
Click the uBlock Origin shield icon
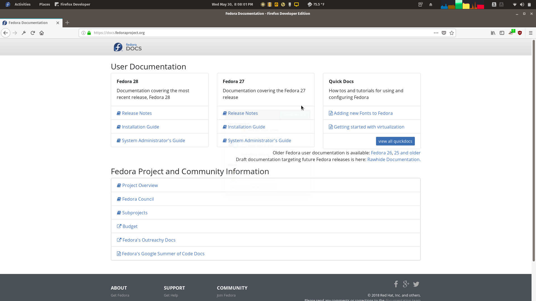point(520,33)
